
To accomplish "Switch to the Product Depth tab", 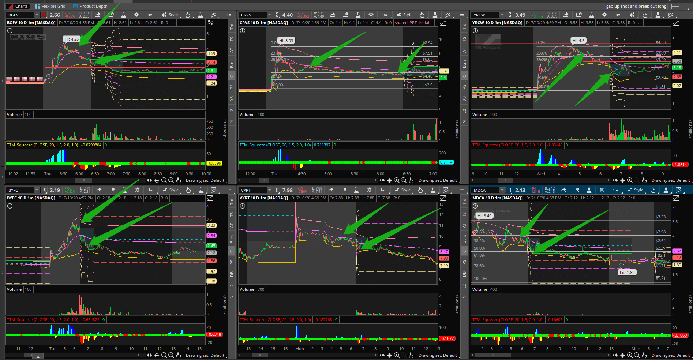I will [90, 6].
